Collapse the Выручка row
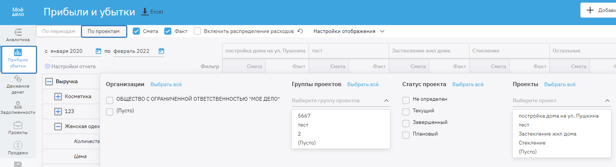The image size is (616, 167). coord(49,81)
